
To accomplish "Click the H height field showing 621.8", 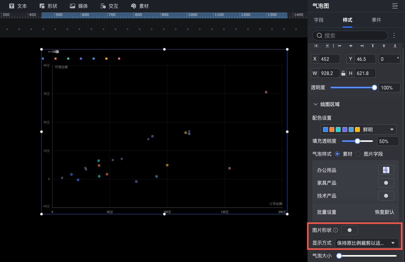I will (x=361, y=73).
